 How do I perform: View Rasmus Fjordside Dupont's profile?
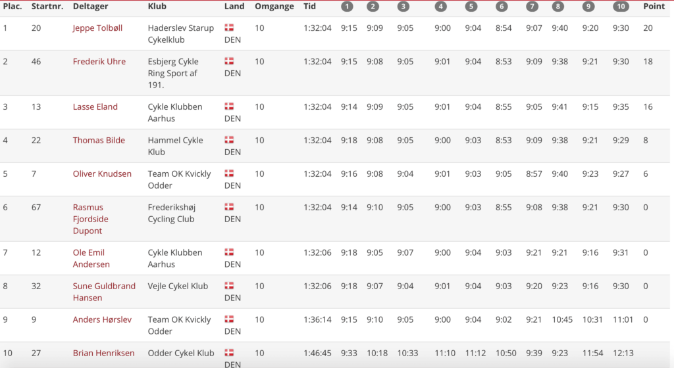[91, 219]
